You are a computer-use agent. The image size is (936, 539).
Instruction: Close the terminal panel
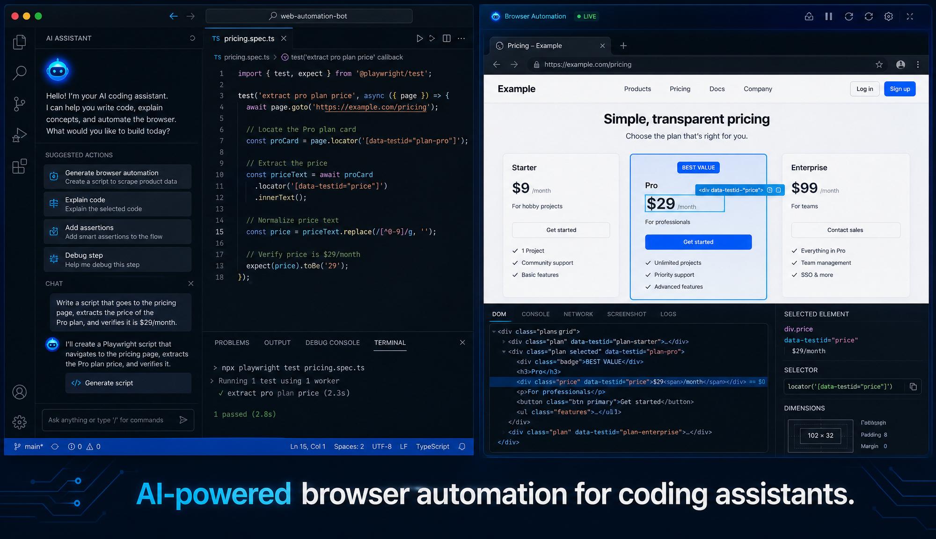click(x=462, y=342)
